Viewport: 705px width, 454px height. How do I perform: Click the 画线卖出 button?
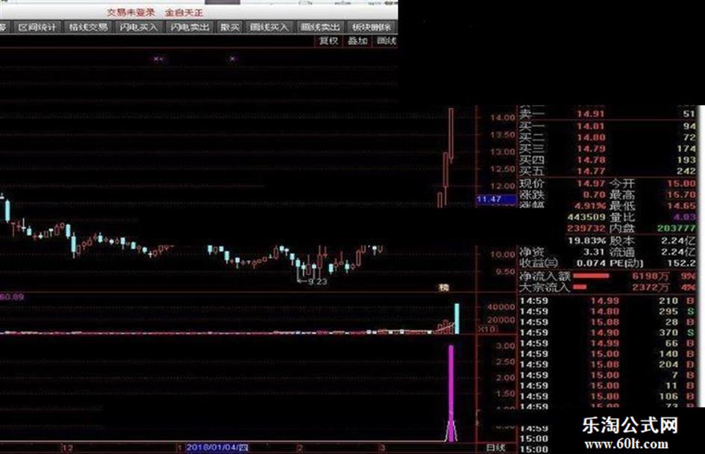click(320, 28)
